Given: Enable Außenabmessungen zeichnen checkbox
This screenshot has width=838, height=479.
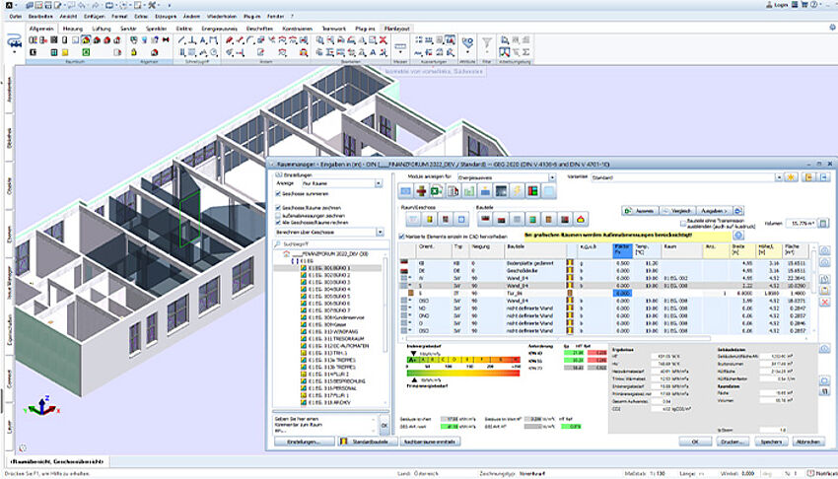Looking at the screenshot, I should point(277,216).
